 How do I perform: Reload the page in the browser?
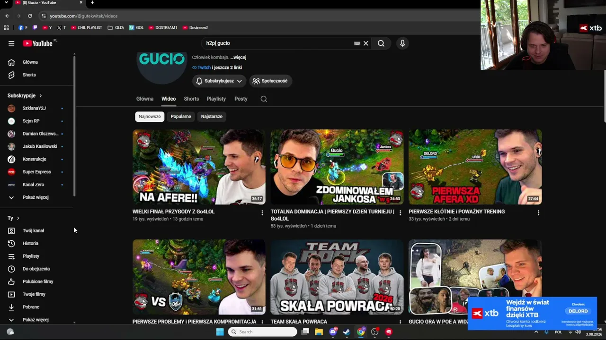click(x=30, y=16)
